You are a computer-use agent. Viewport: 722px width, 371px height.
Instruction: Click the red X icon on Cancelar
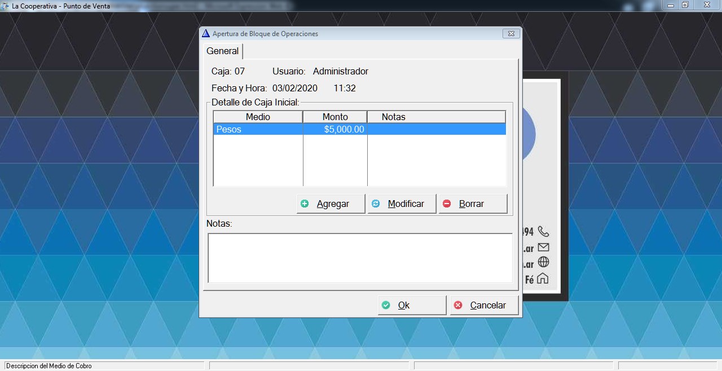click(458, 305)
